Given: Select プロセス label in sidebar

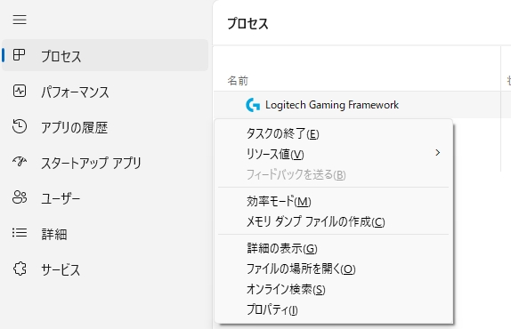Looking at the screenshot, I should tap(61, 56).
